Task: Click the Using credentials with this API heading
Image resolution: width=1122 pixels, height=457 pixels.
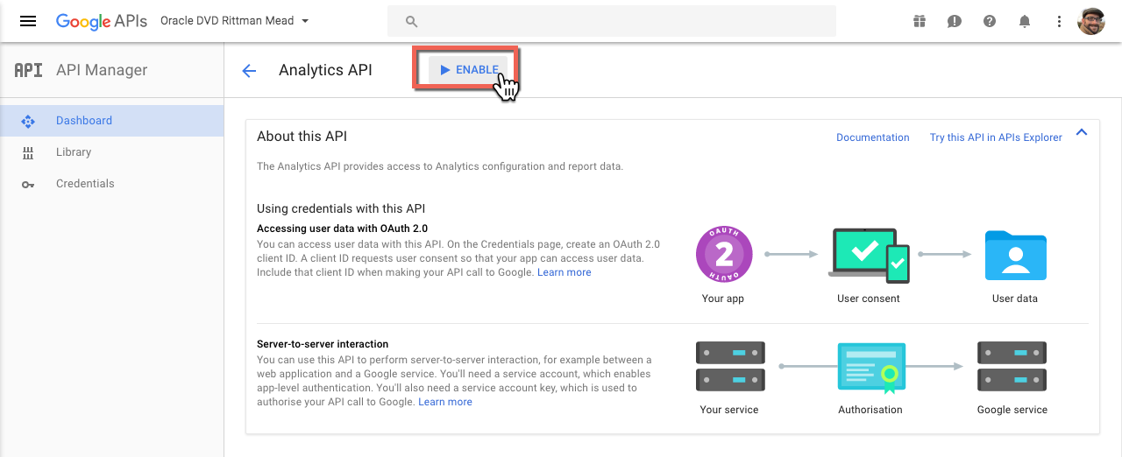Action: point(341,208)
